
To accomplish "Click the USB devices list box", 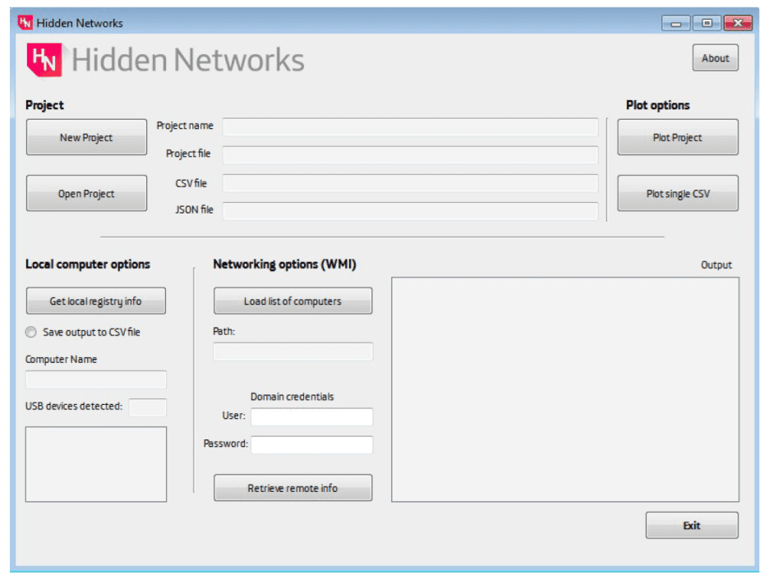I will pos(95,463).
